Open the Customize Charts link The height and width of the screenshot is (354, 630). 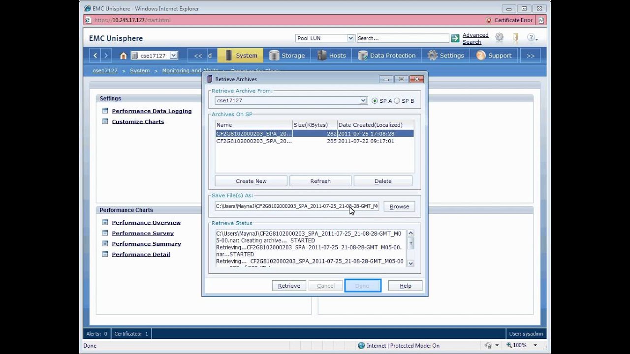[x=138, y=121]
